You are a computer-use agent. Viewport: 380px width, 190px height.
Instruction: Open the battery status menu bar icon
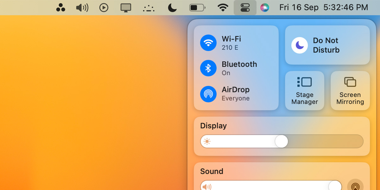coord(197,8)
